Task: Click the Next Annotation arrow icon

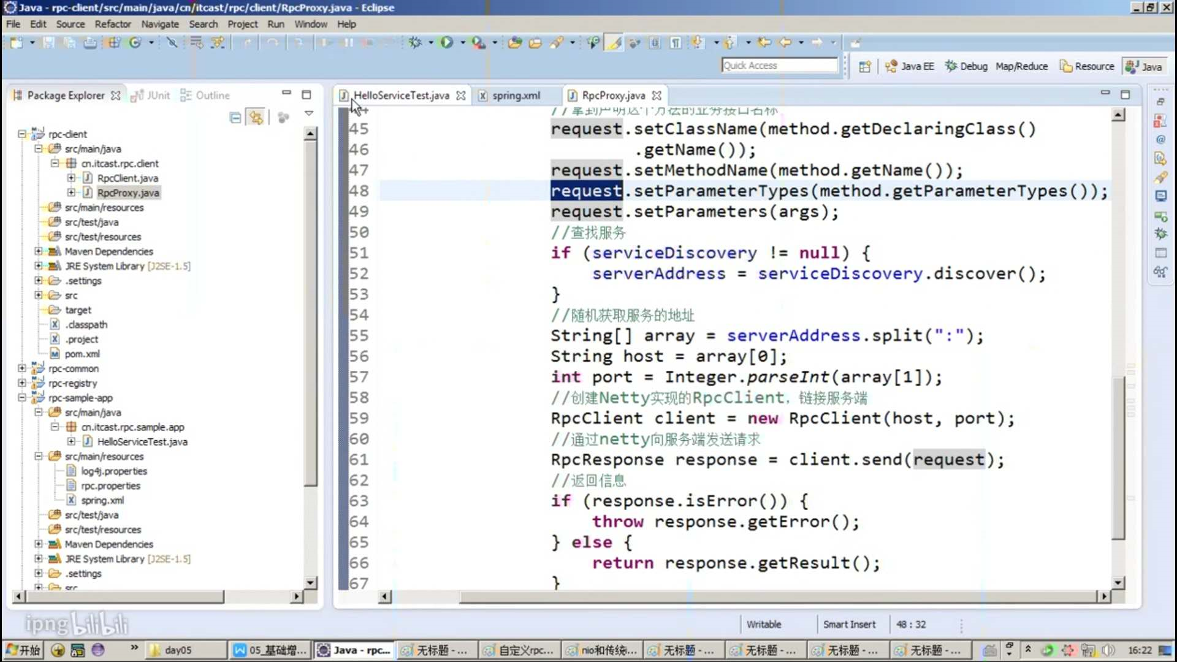Action: [x=698, y=43]
